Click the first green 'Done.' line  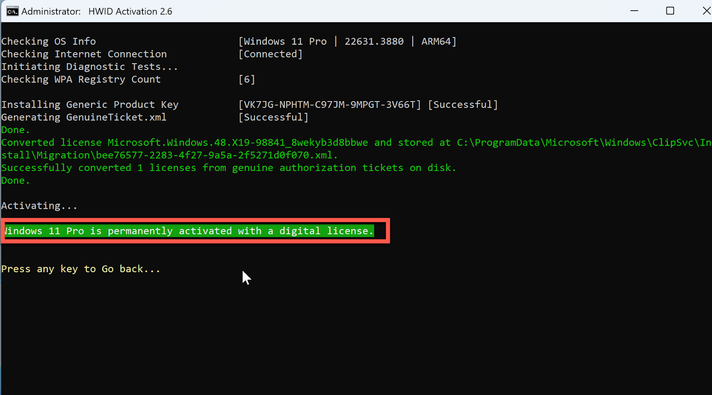pos(16,130)
